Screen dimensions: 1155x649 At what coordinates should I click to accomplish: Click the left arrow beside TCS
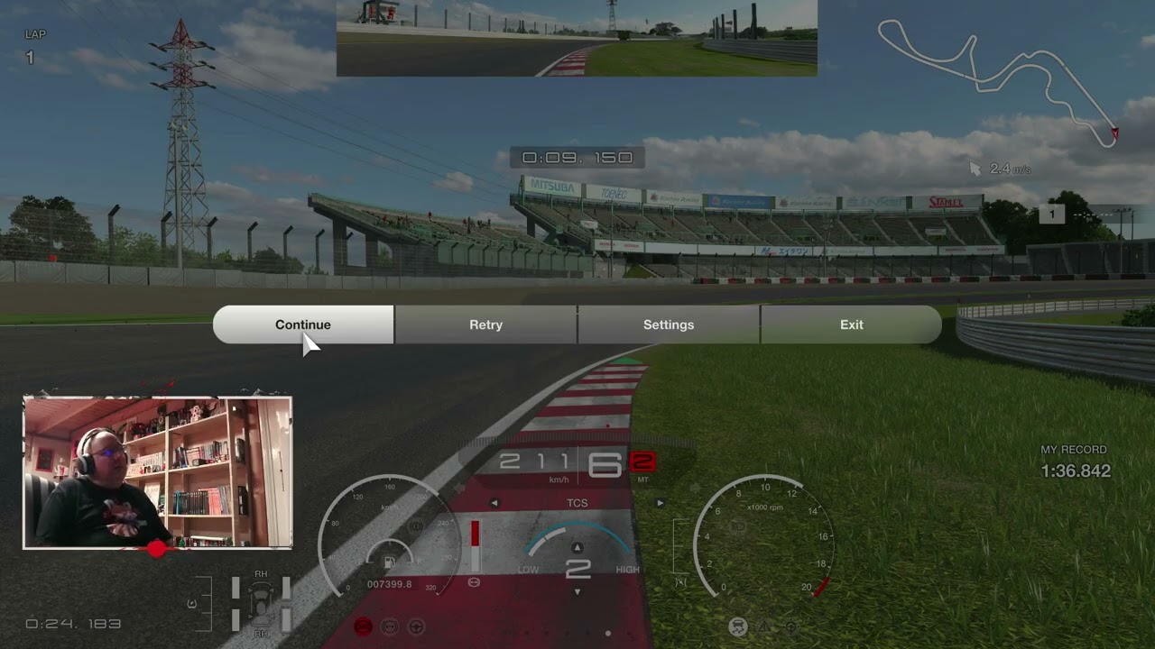[494, 503]
